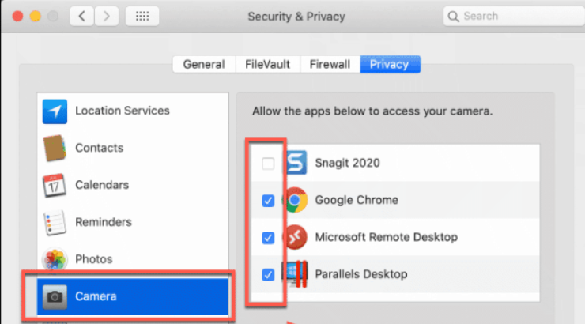The height and width of the screenshot is (324, 585).
Task: Select the Camera icon in sidebar
Action: tap(55, 297)
